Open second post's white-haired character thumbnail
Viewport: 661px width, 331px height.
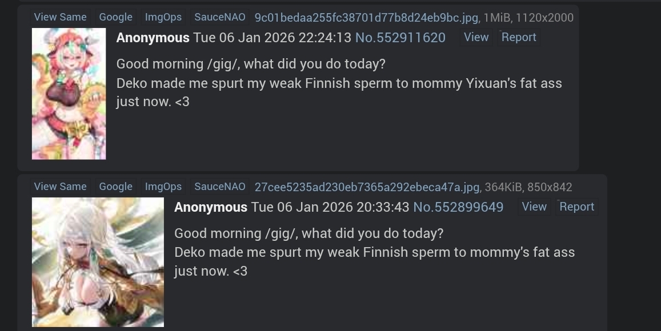tap(98, 262)
